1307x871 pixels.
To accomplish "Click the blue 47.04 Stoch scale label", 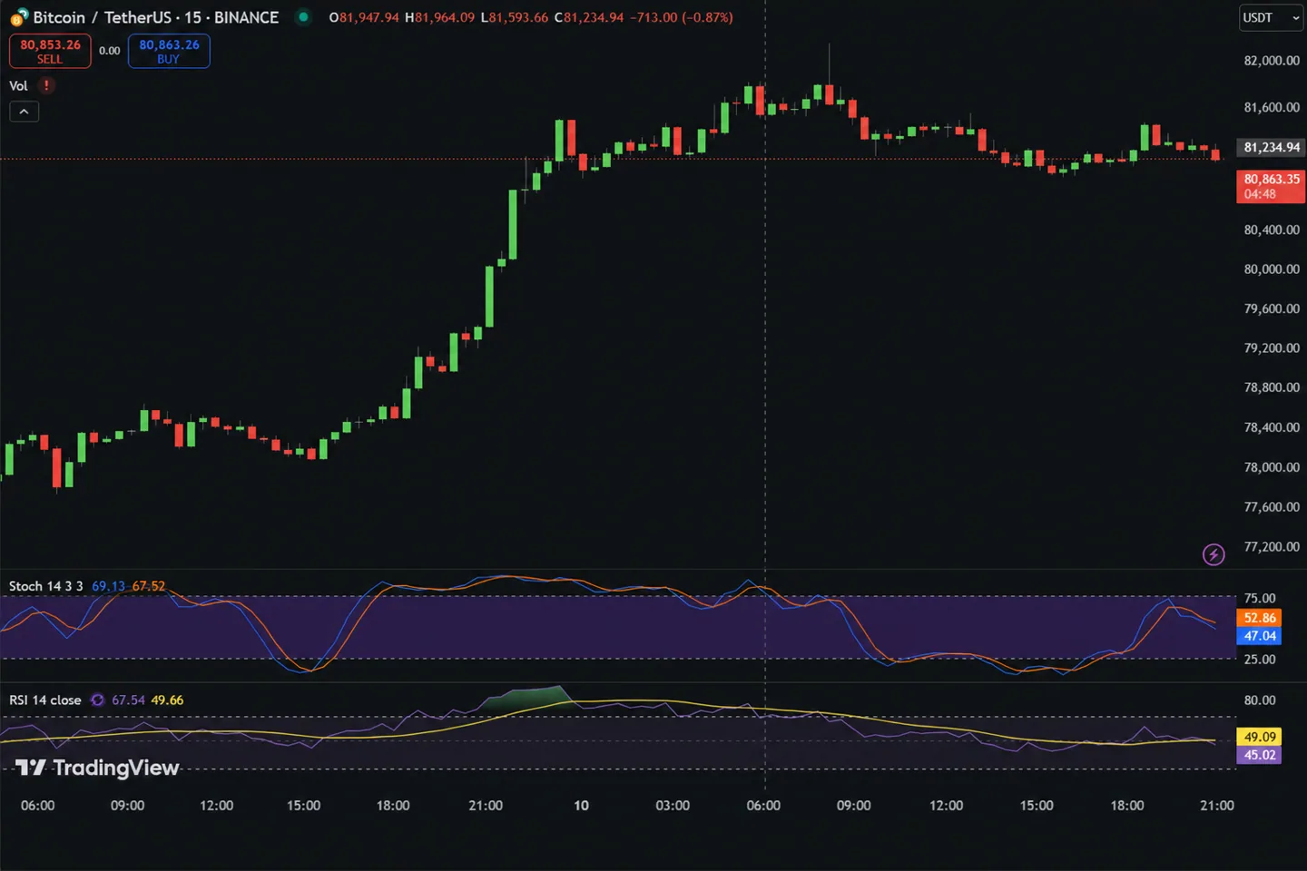I will click(1259, 636).
